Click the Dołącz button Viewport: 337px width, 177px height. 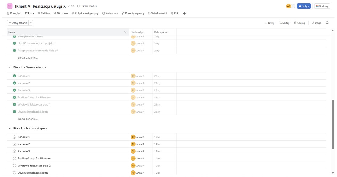pos(304,6)
